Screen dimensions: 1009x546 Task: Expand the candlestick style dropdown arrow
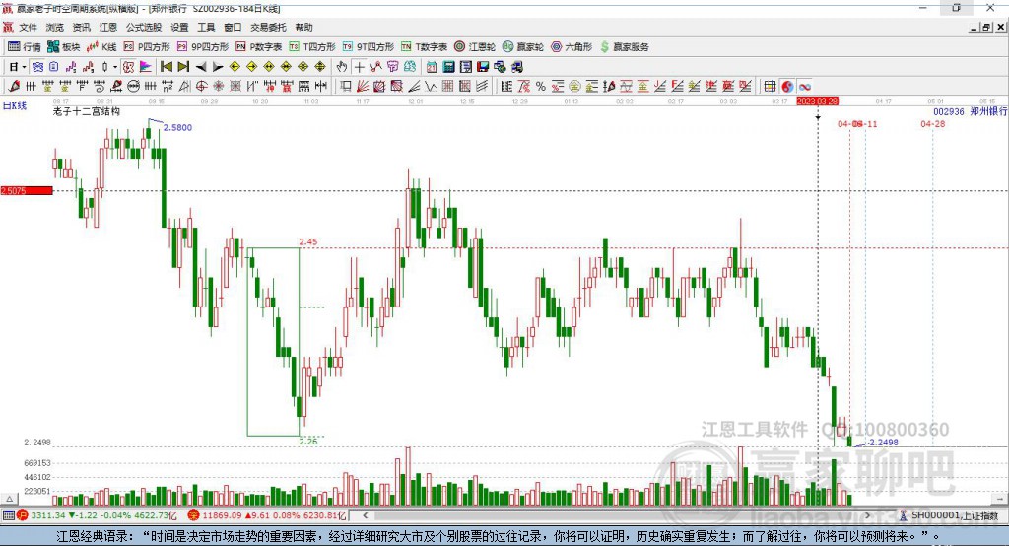(115, 67)
